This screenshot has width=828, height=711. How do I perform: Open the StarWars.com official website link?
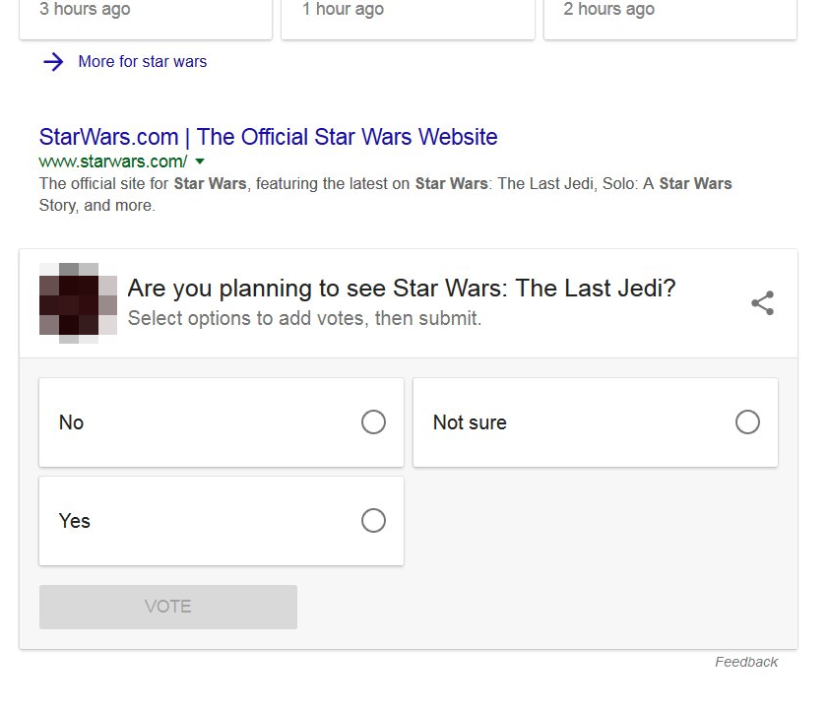pos(267,137)
